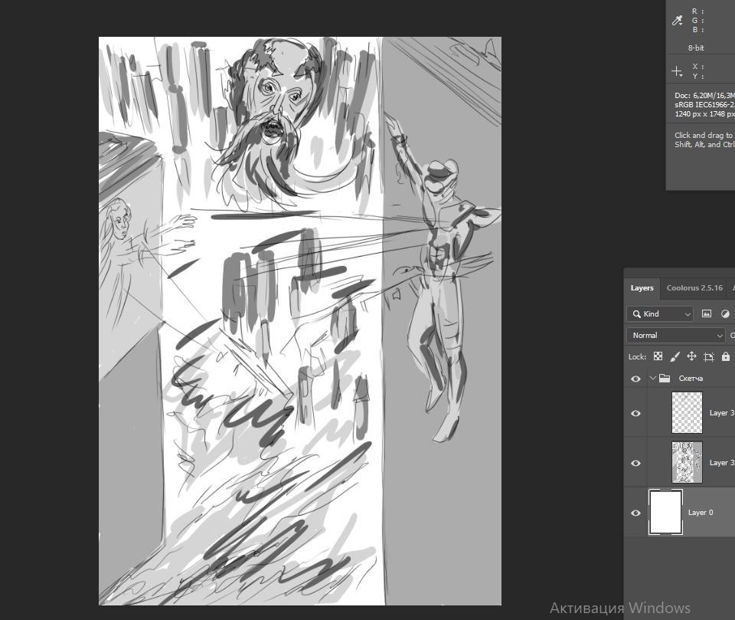Click the sRGB IEC61966 color profile text
The height and width of the screenshot is (620, 735).
point(704,105)
